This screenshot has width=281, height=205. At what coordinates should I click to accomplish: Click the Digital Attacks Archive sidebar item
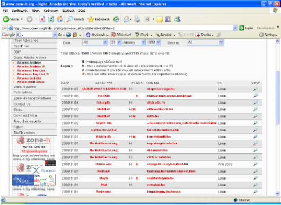point(34,57)
